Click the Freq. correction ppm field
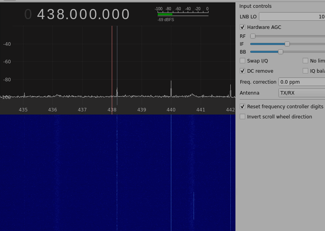Screen dimensions: 325x231 pos(302,82)
